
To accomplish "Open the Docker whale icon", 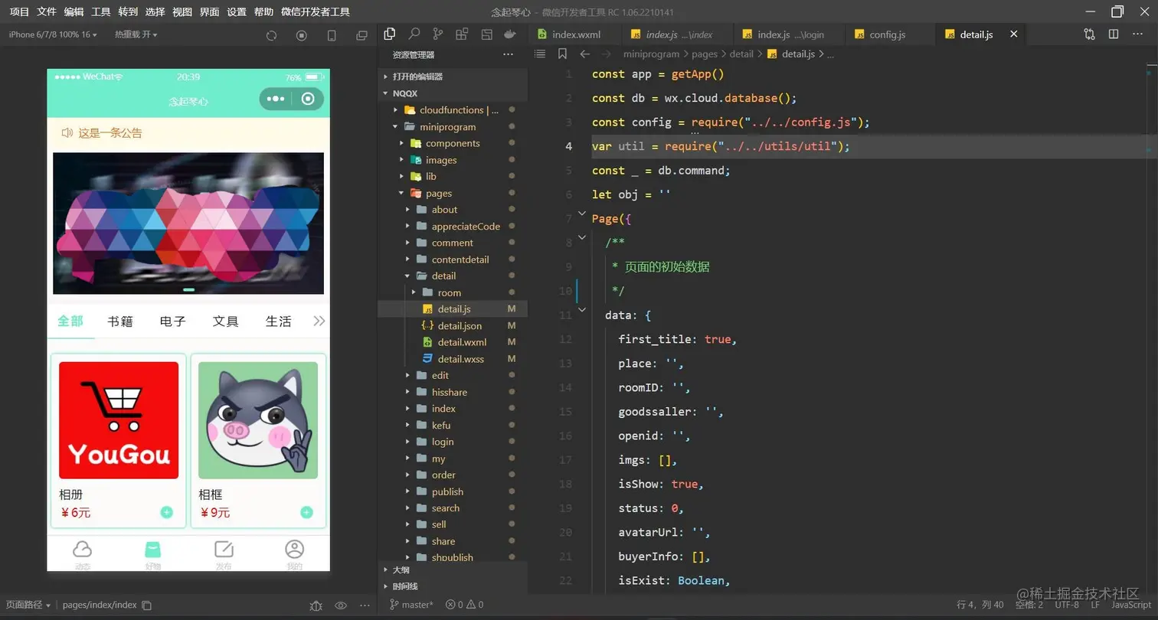I will (x=510, y=34).
